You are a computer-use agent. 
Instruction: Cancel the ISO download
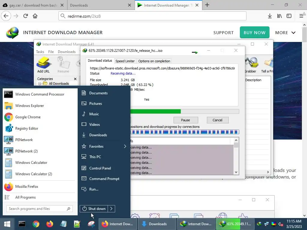click(x=218, y=120)
